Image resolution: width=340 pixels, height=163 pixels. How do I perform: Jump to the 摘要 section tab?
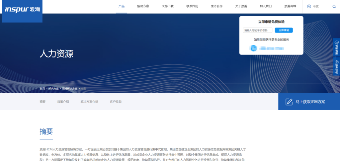[x=42, y=102]
